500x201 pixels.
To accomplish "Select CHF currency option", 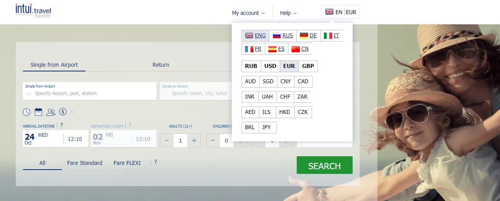I will pos(285,97).
